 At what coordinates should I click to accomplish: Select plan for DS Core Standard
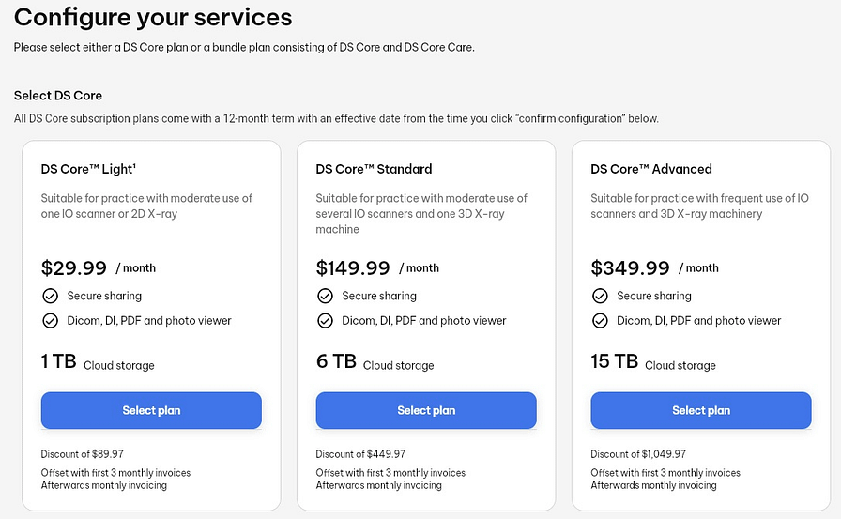[x=426, y=410]
